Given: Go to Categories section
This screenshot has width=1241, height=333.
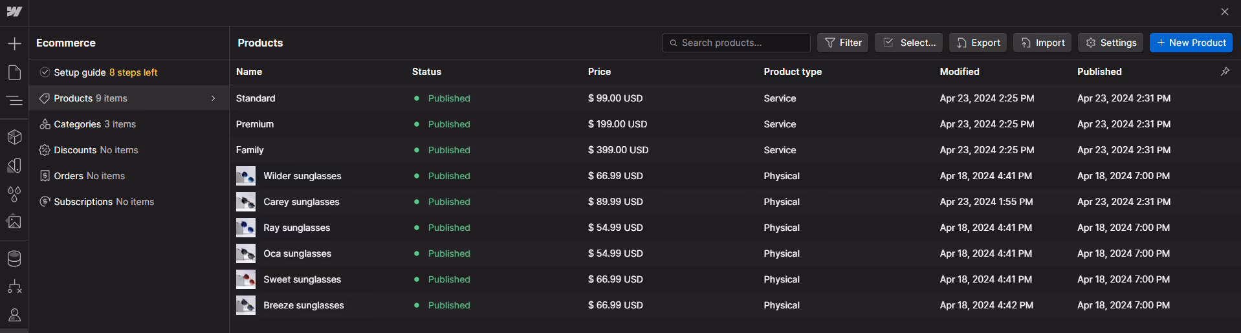Looking at the screenshot, I should (x=94, y=124).
